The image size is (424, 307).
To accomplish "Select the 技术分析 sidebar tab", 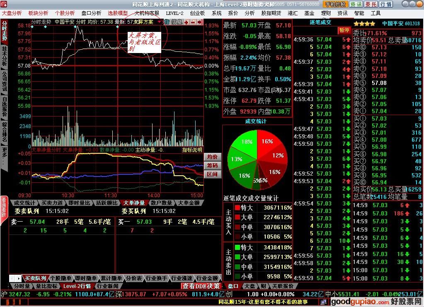I will click(4, 56).
